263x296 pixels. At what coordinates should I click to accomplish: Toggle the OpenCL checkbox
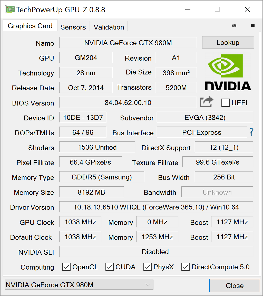(x=66, y=267)
